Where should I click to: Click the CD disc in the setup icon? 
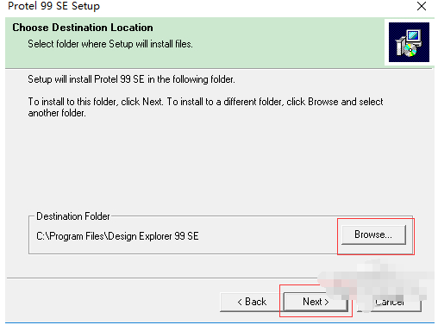(410, 50)
